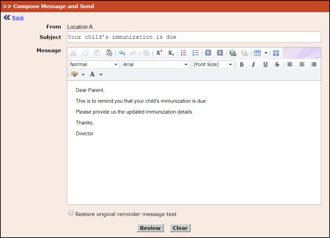
Task: Click the Undo arrow icon
Action: click(x=122, y=53)
